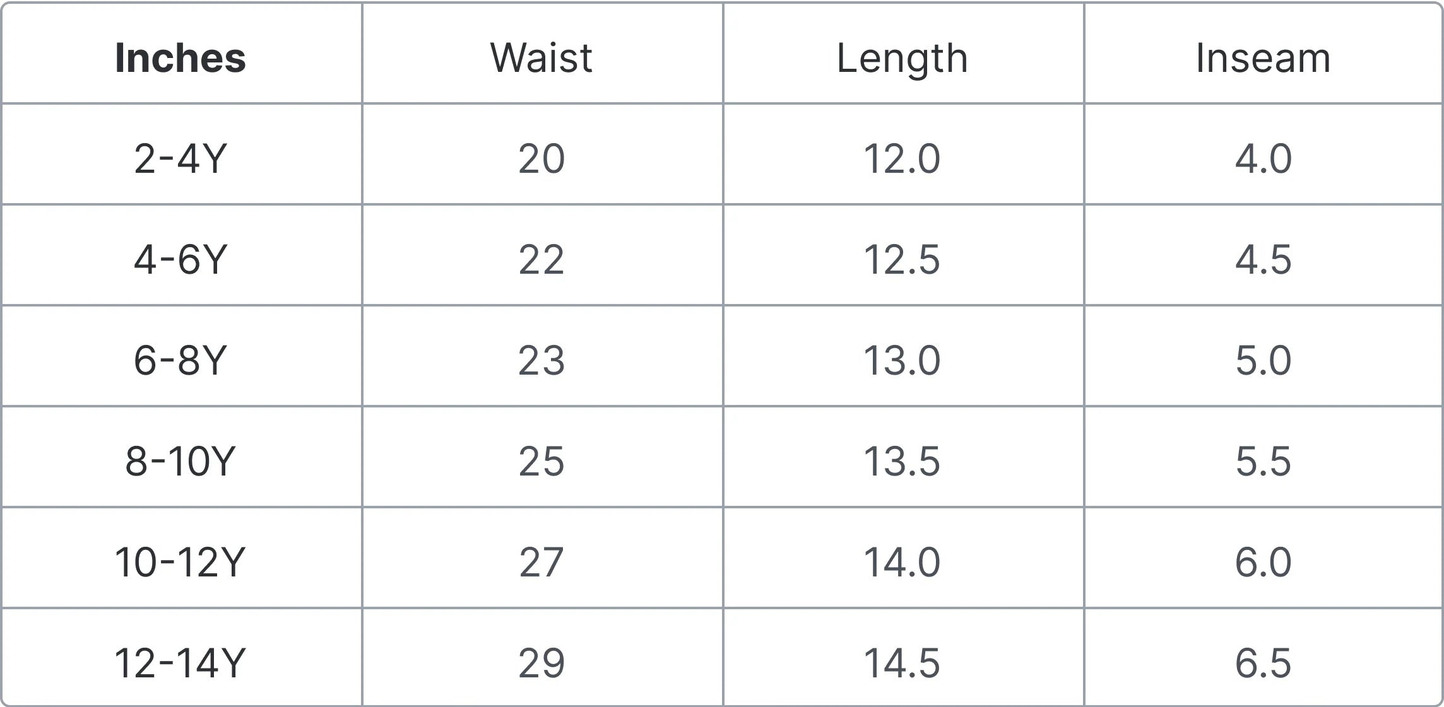Click the Inseam column header

pos(1263,58)
